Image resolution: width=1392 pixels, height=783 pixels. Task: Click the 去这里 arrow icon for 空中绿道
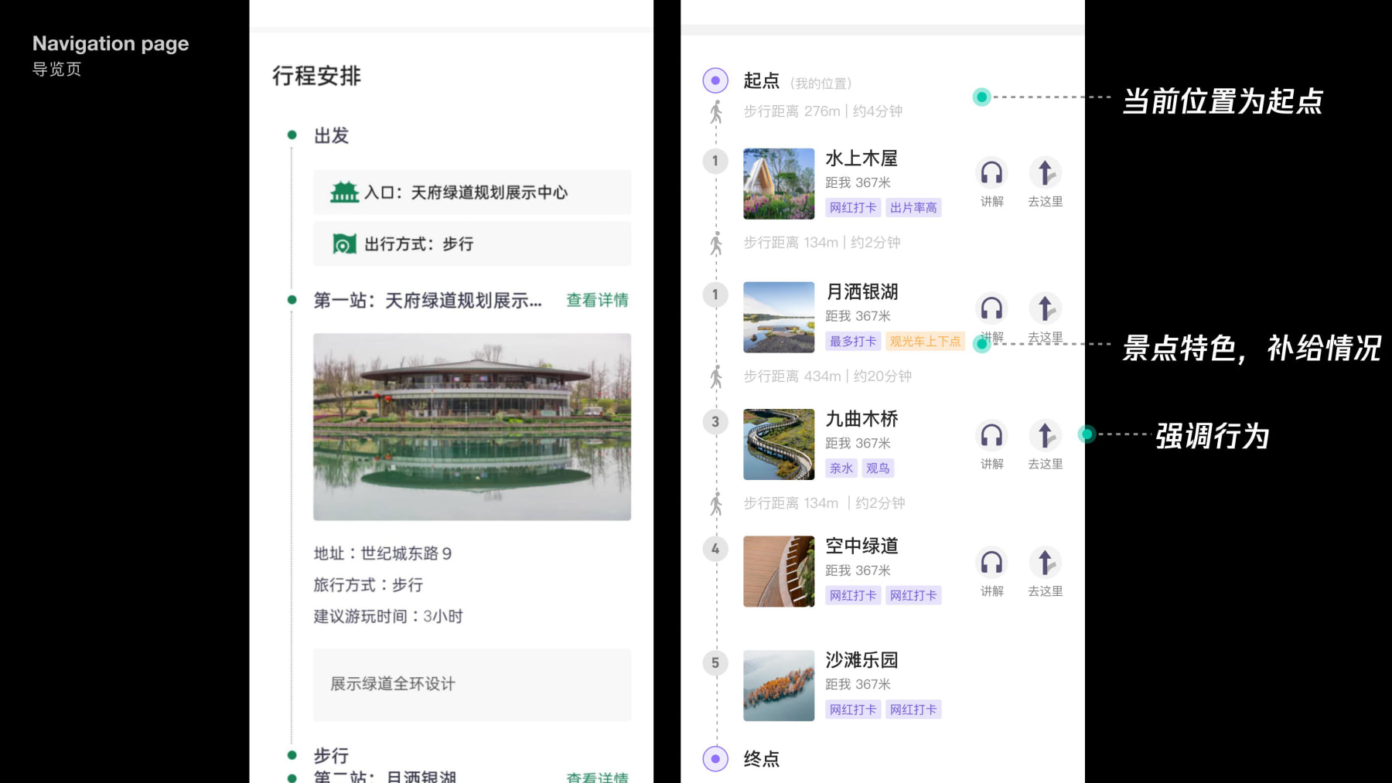click(1045, 563)
